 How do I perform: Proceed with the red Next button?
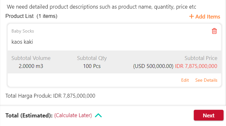coord(209,115)
